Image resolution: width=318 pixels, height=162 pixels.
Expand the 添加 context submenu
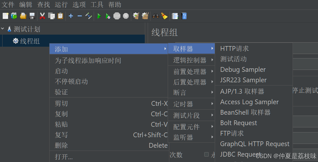point(109,49)
